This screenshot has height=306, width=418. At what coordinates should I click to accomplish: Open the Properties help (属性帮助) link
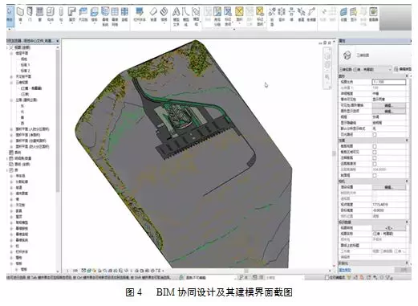click(x=345, y=270)
